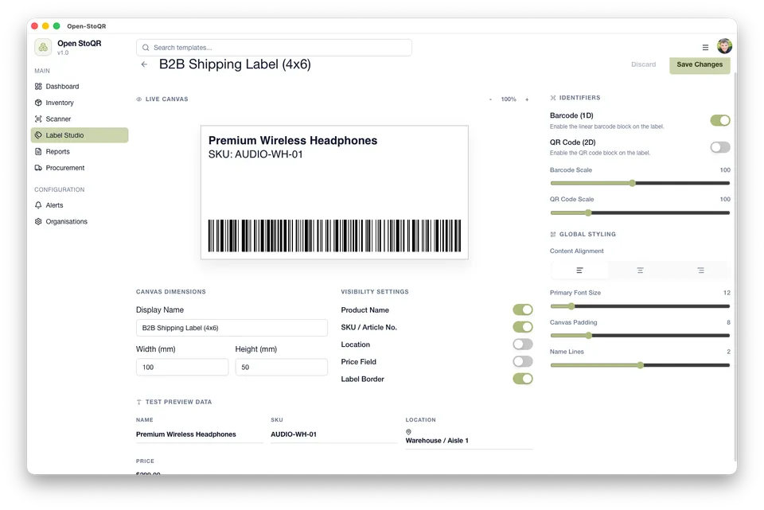764x510 pixels.
Task: Adjust Primary Font Size slider
Action: pos(640,306)
